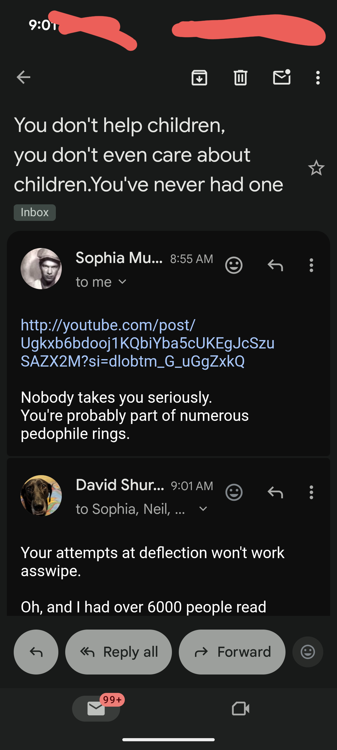Switch to the Mail tab

point(96,709)
